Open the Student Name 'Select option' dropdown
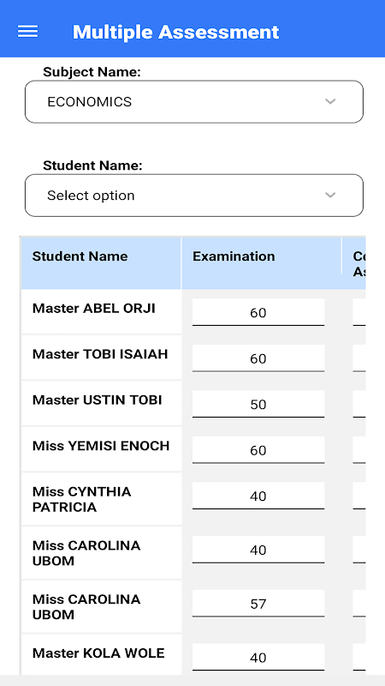385x686 pixels. (194, 196)
